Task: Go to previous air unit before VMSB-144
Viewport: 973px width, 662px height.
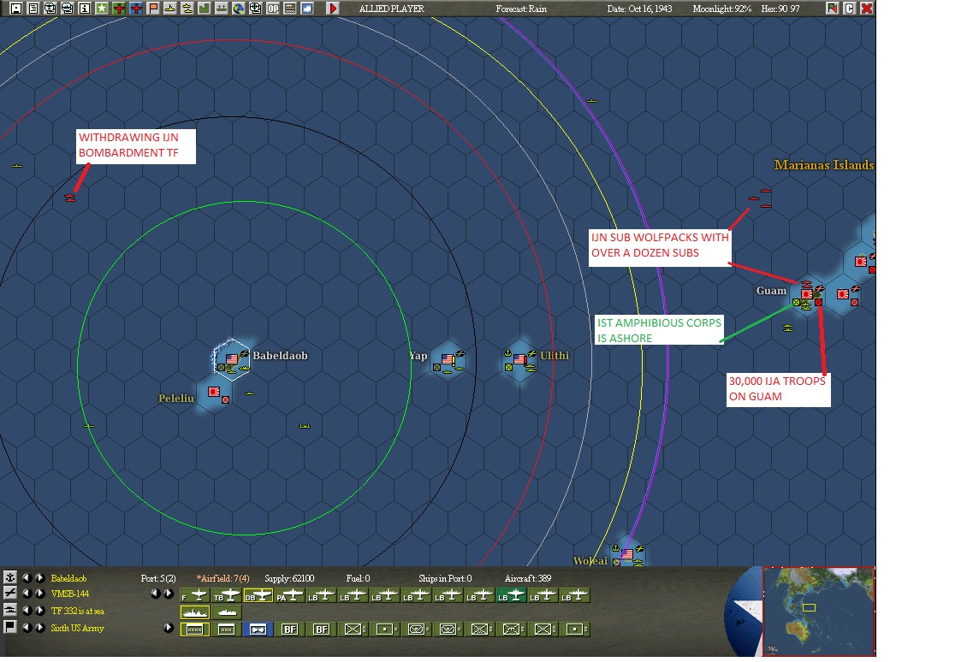Action: [27, 594]
